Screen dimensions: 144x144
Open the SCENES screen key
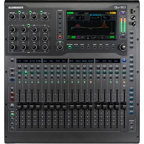click(94, 47)
